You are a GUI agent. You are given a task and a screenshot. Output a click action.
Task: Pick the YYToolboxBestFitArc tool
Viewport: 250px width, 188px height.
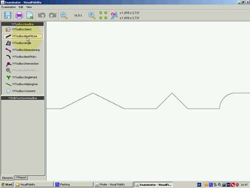pyautogui.click(x=23, y=57)
